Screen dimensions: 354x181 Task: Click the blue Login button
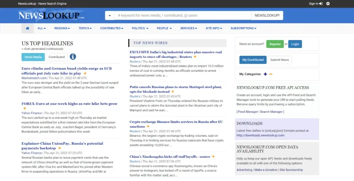pyautogui.click(x=295, y=44)
